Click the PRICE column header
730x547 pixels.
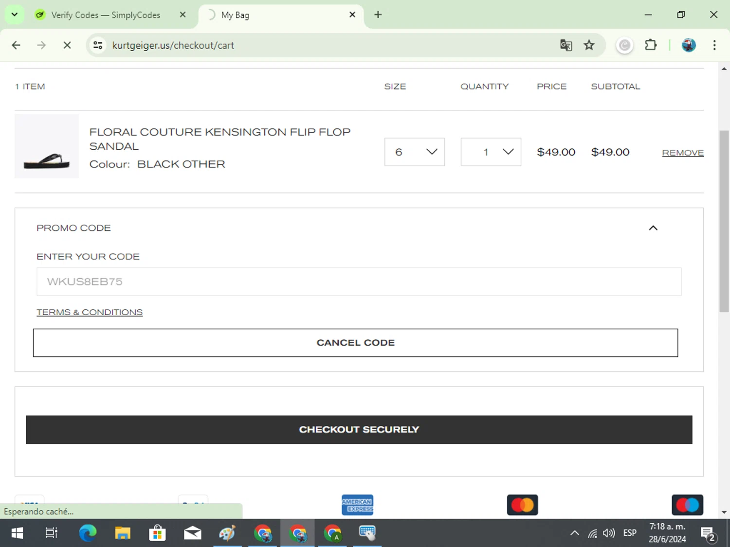point(552,87)
